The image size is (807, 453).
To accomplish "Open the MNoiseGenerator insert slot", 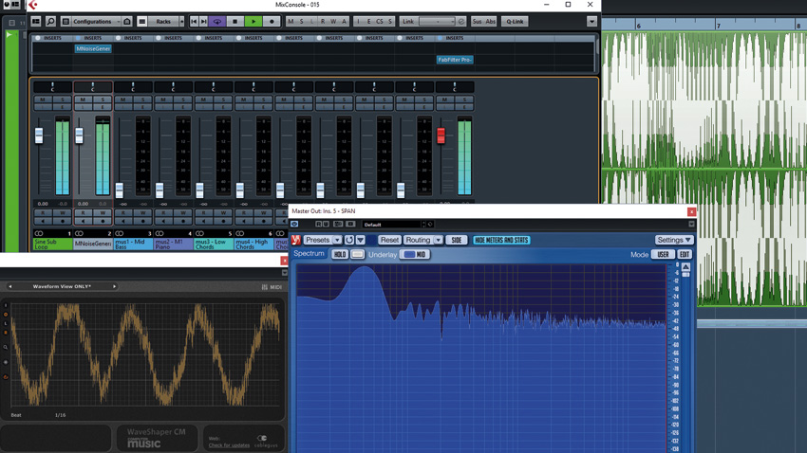I will 93,48.
